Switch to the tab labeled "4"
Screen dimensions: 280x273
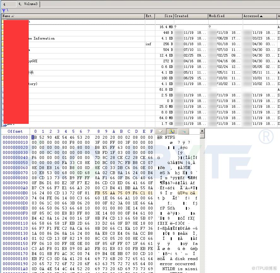tap(8, 4)
